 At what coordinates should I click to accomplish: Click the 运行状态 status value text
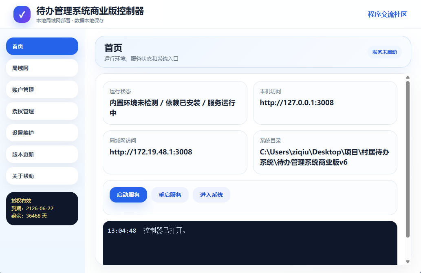(x=172, y=108)
